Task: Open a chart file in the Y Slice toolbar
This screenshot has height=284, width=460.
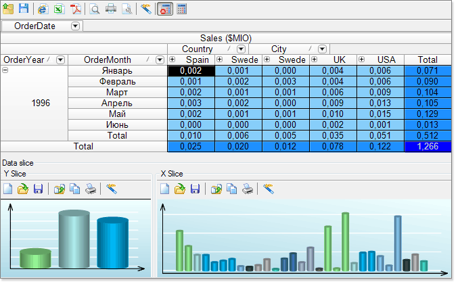Action: click(x=23, y=189)
